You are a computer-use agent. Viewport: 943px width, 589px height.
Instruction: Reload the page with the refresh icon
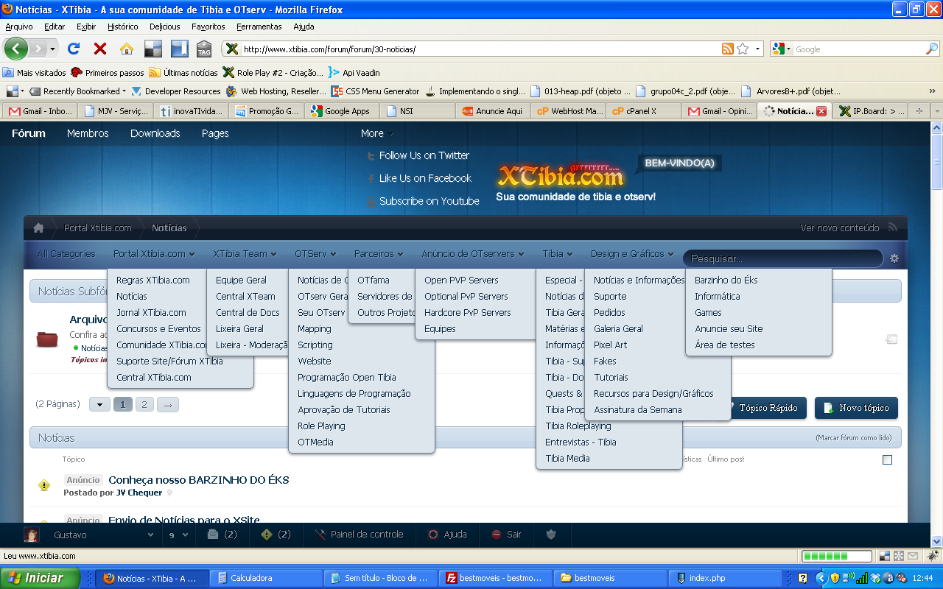coord(73,49)
